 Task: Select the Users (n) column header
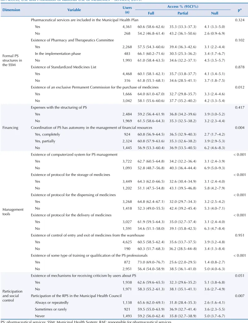pyautogui.click(x=127, y=10)
